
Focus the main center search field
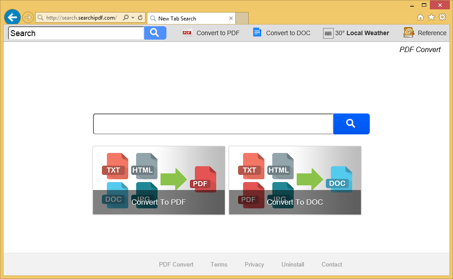(213, 124)
